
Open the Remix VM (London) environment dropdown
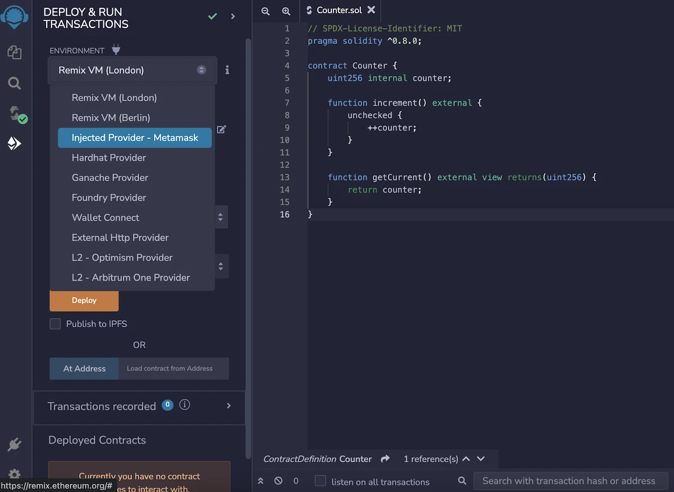point(133,70)
